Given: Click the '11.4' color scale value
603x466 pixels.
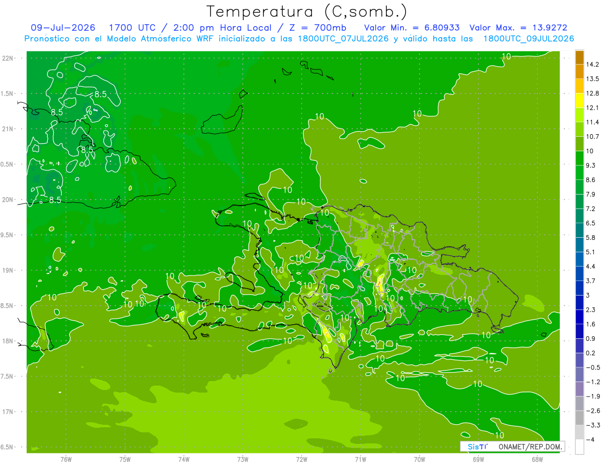Looking at the screenshot, I should [x=592, y=122].
